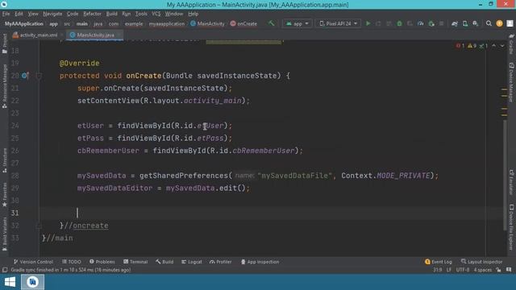Screen dimensions: 516x290
Task: Collapse the onCreate method fold marker
Action: coord(39,76)
